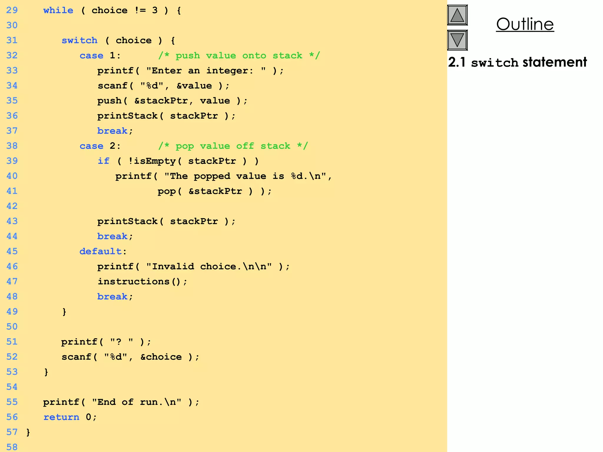Click the 'The popped value is' printf line
This screenshot has width=603, height=452.
click(224, 176)
